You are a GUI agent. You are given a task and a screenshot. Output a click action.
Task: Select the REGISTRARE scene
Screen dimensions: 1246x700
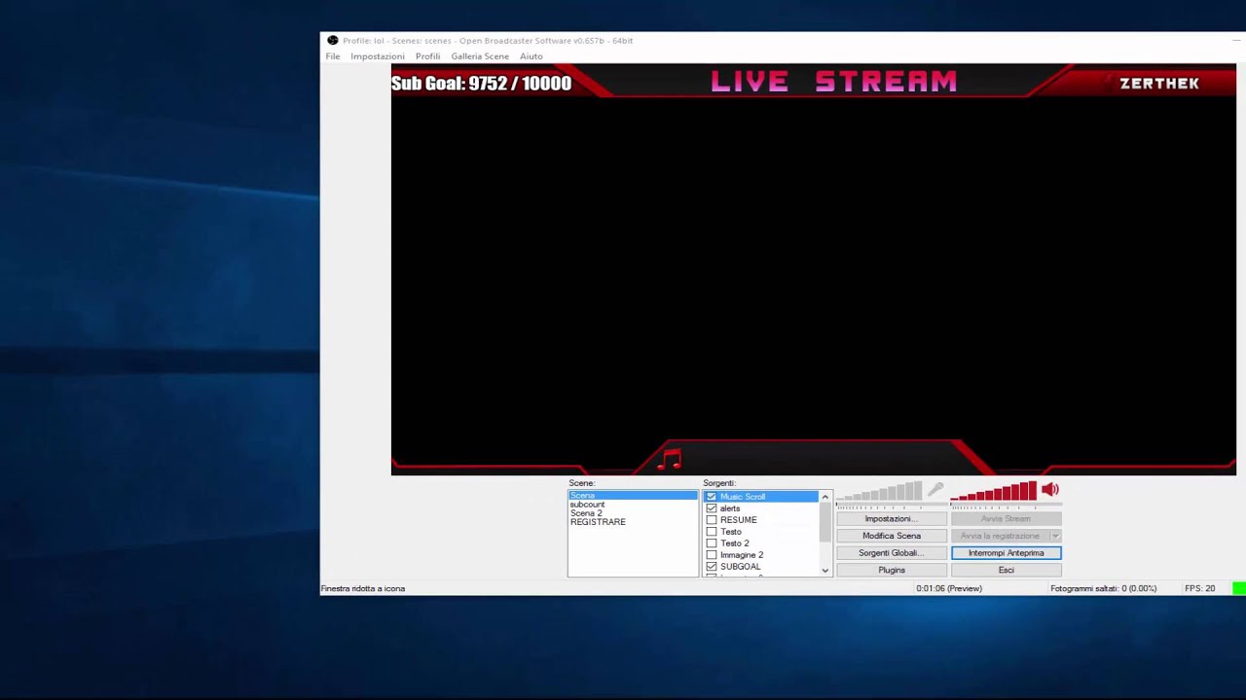pyautogui.click(x=633, y=522)
